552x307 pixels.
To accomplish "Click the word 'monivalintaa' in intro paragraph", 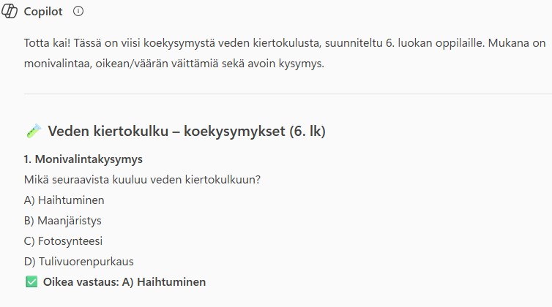I will [x=55, y=64].
